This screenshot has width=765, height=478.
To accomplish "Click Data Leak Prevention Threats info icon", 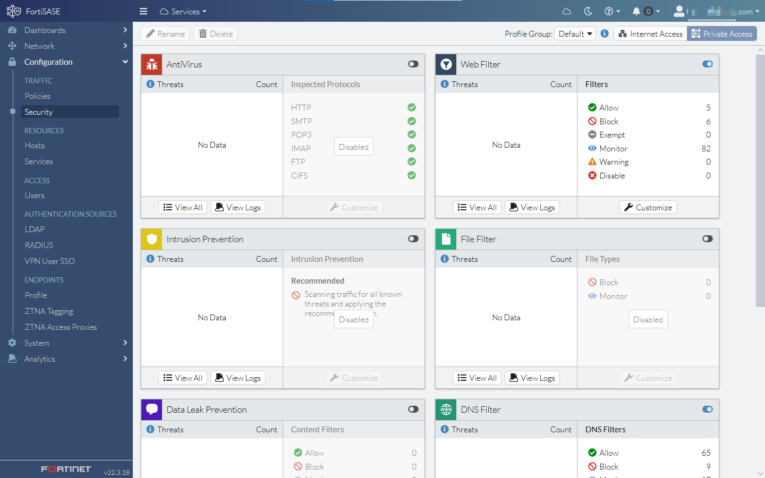I will click(150, 429).
